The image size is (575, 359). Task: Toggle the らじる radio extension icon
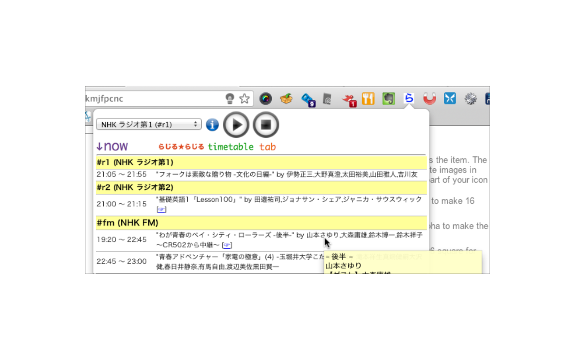click(x=408, y=98)
